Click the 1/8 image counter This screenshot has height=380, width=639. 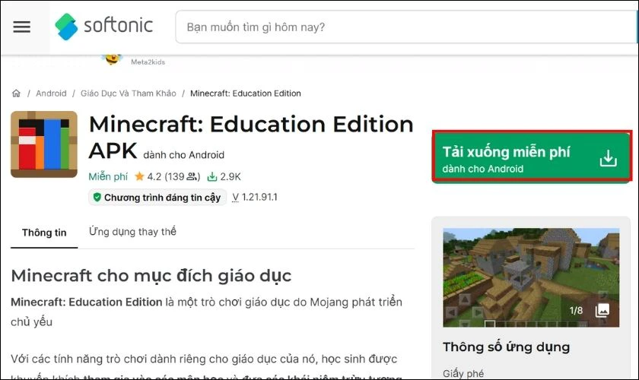[576, 311]
